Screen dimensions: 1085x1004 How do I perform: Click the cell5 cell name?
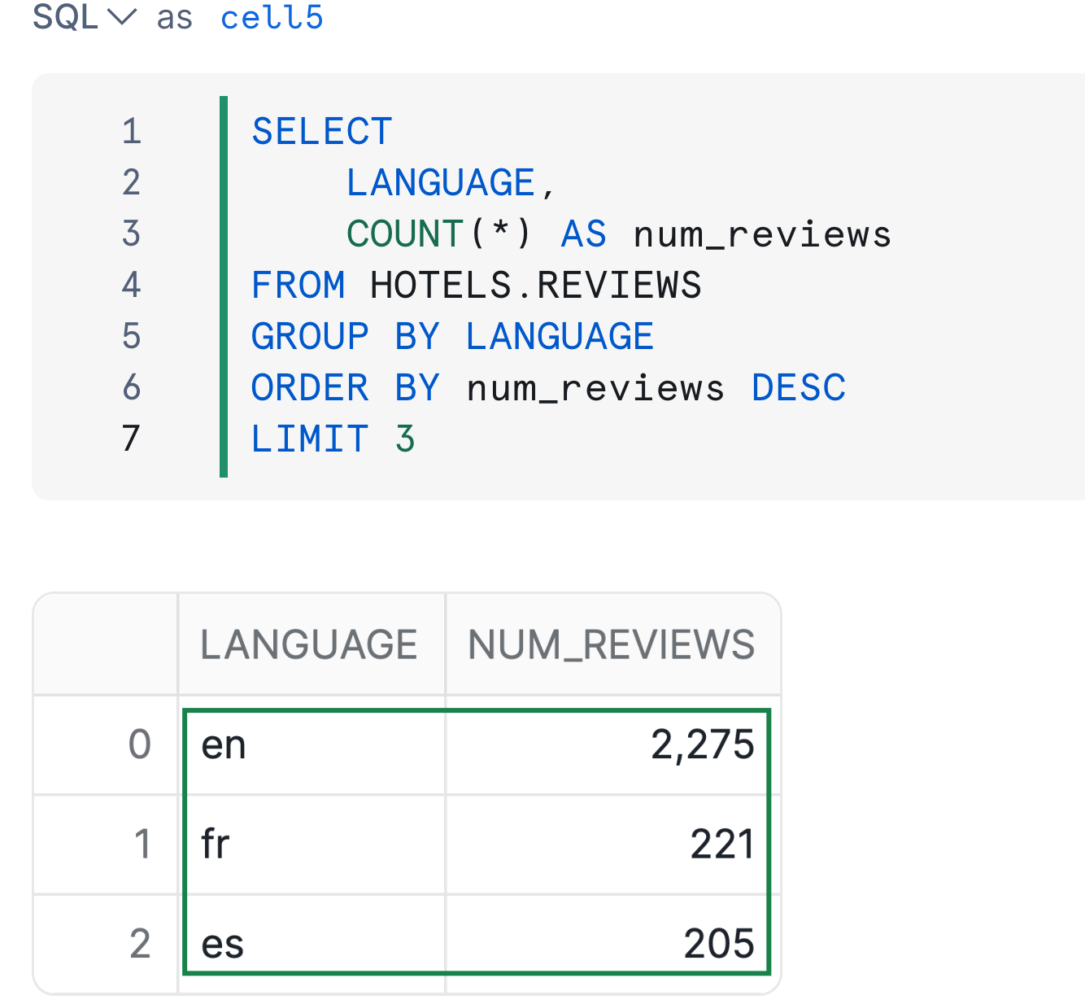[272, 16]
